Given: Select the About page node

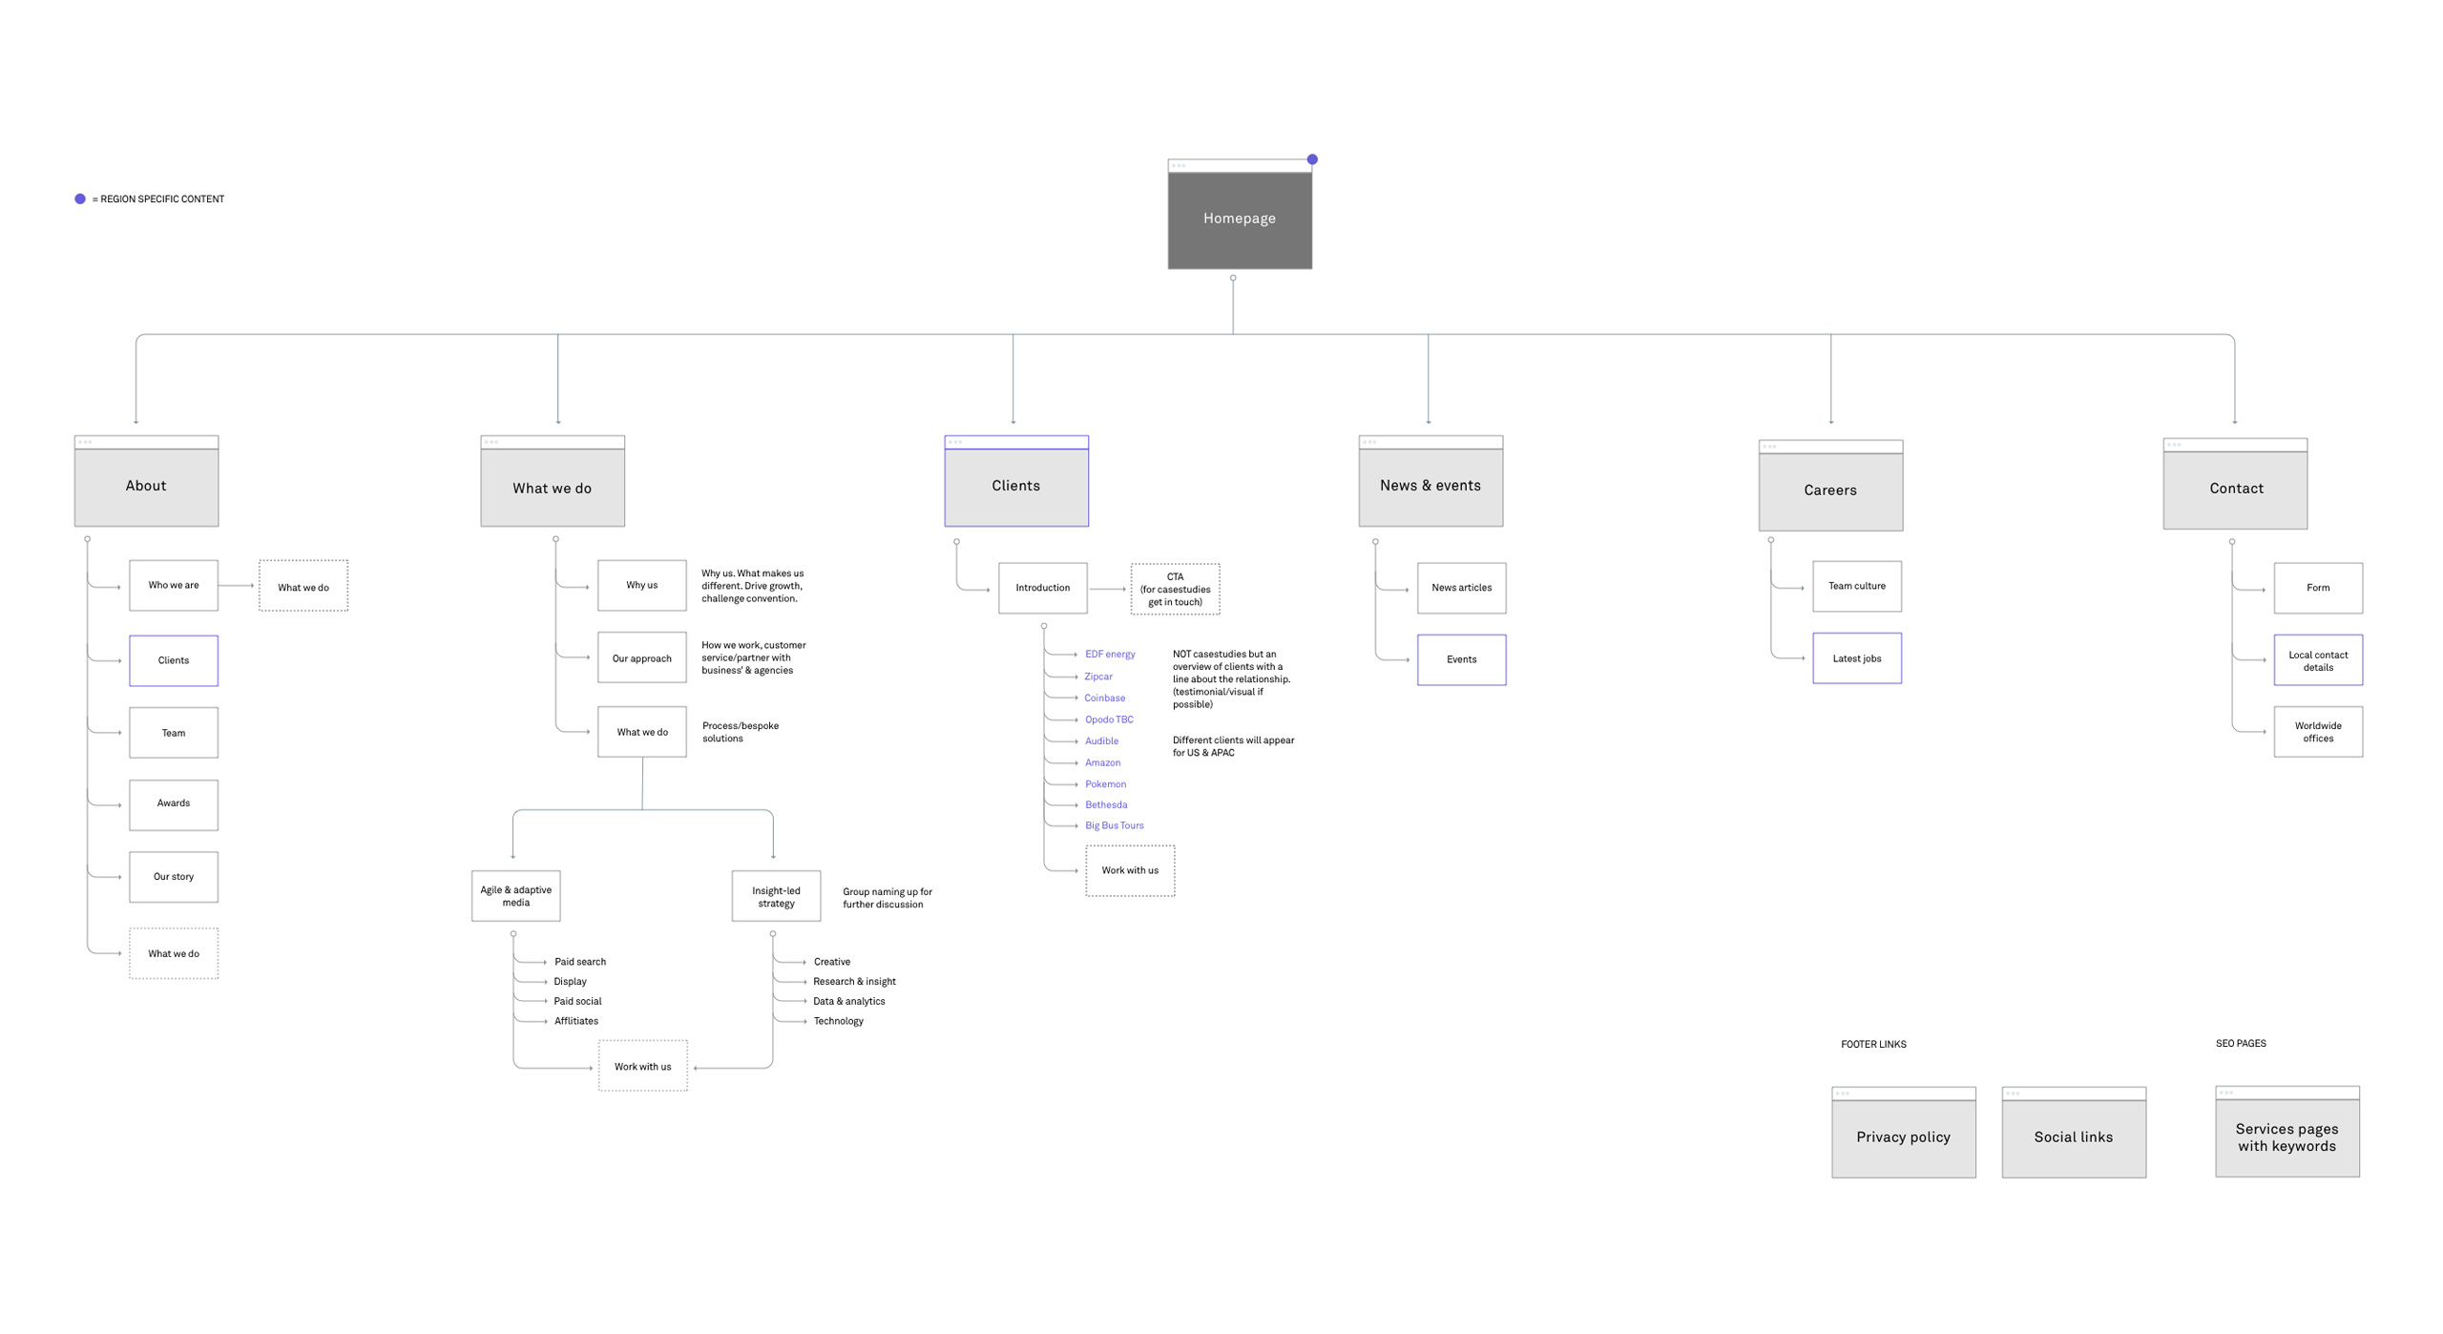Looking at the screenshot, I should 146,485.
